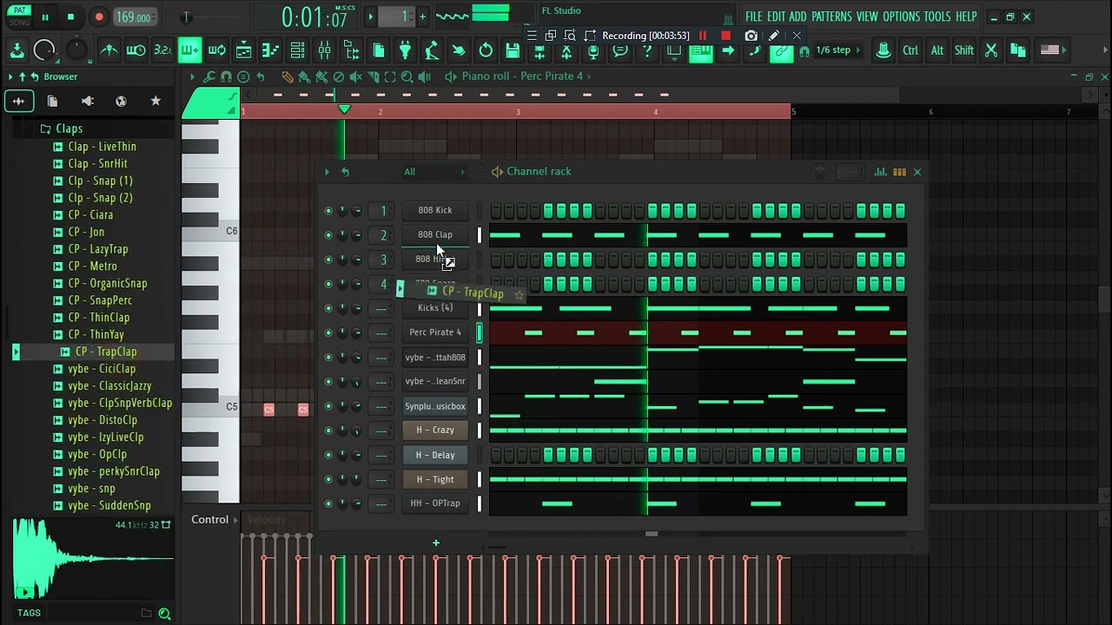Click the browser speaker audio icon
Viewport: 1112px width, 625px height.
point(87,101)
